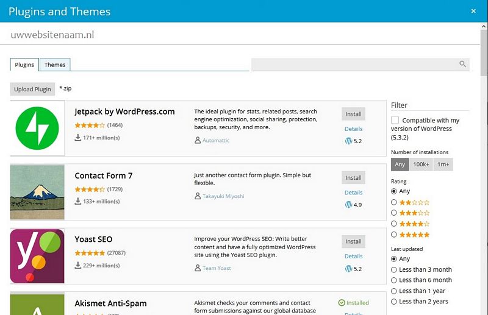This screenshot has height=315, width=488.
Task: Open the Yoast SEO logo
Action: [37, 256]
